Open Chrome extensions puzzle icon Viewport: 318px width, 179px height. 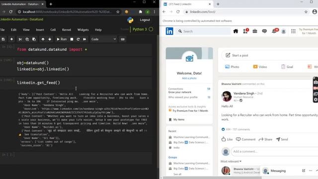tap(140, 12)
